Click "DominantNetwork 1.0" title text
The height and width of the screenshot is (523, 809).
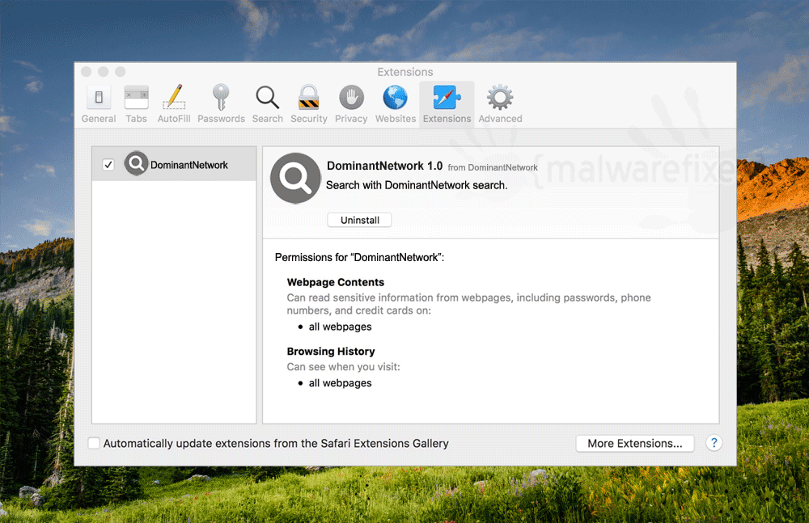pyautogui.click(x=384, y=166)
